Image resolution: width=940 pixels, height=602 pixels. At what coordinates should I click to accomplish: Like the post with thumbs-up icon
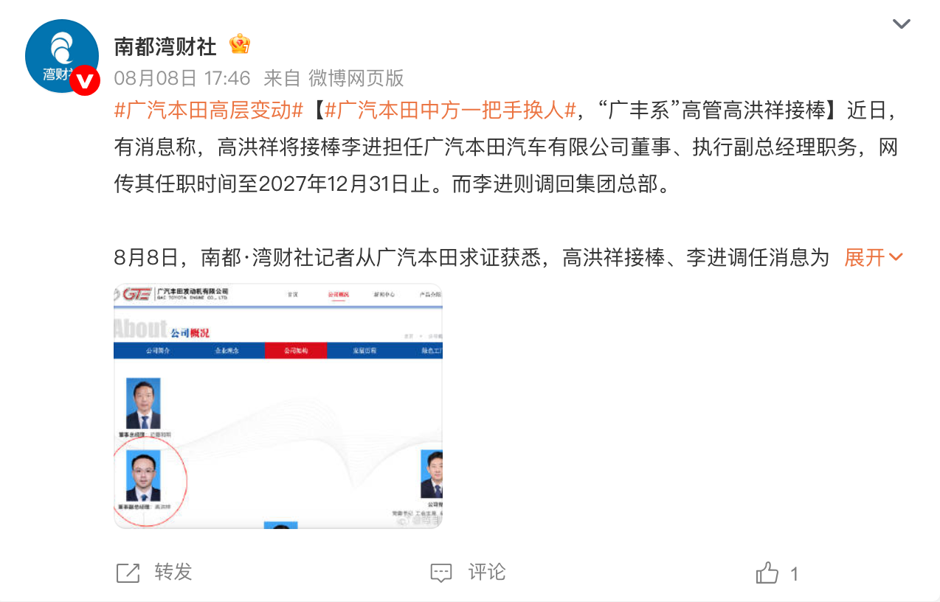pos(767,573)
